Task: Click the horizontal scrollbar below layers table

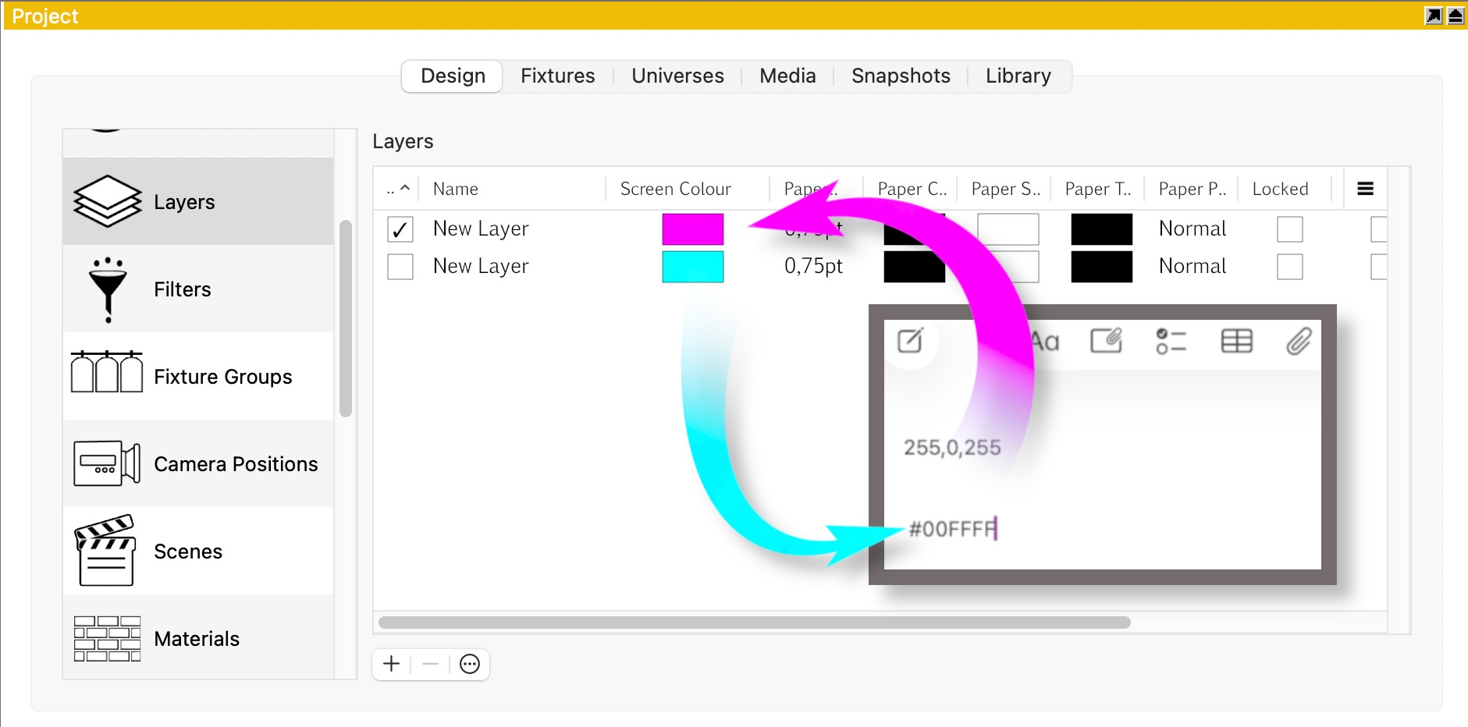Action: click(x=754, y=622)
